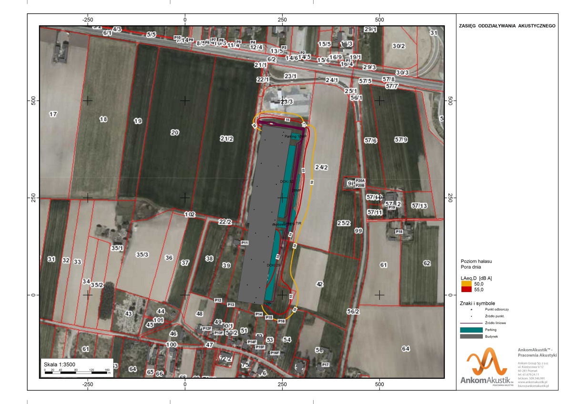Click the Punkt odbiorczy legend symbol
The height and width of the screenshot is (404, 572).
[x=471, y=309]
